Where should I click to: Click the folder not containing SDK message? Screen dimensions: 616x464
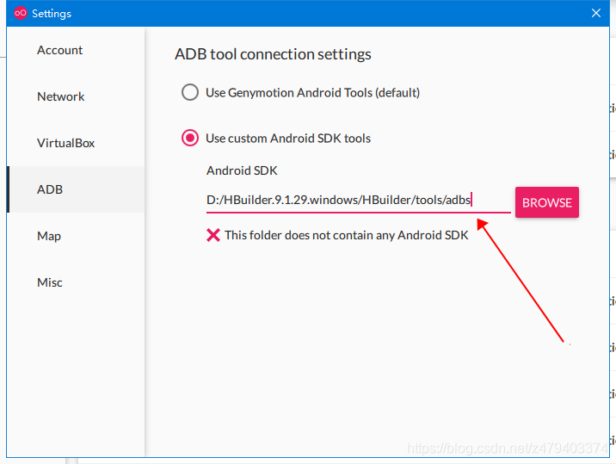click(346, 235)
